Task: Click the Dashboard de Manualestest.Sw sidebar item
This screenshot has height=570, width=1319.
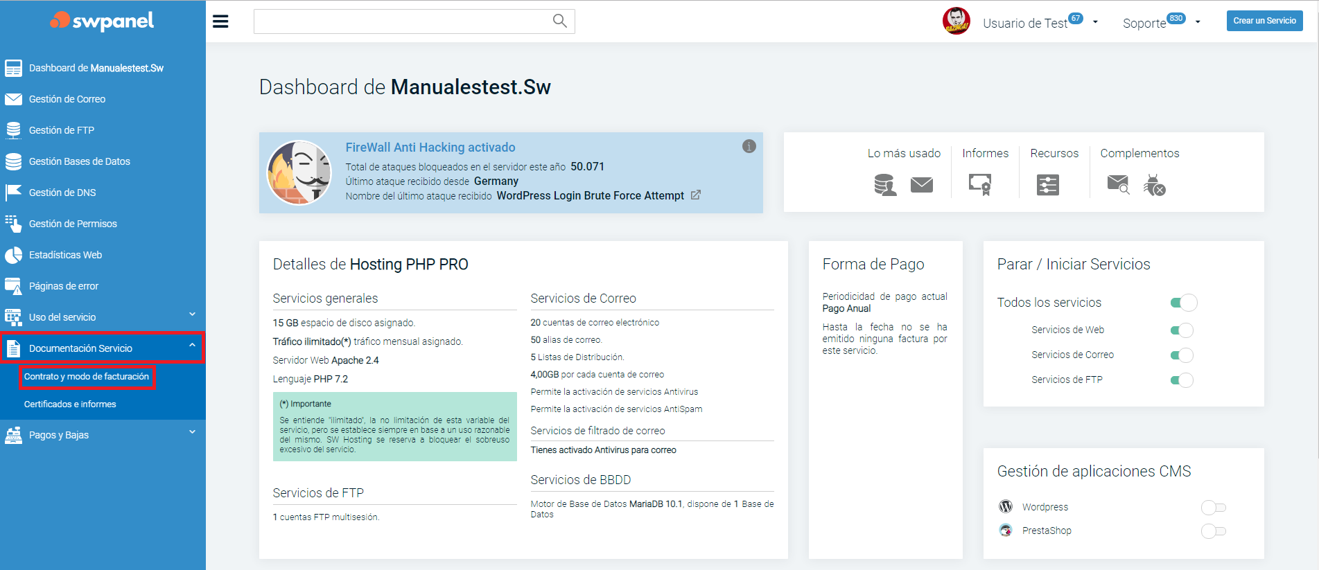Action: (x=96, y=68)
